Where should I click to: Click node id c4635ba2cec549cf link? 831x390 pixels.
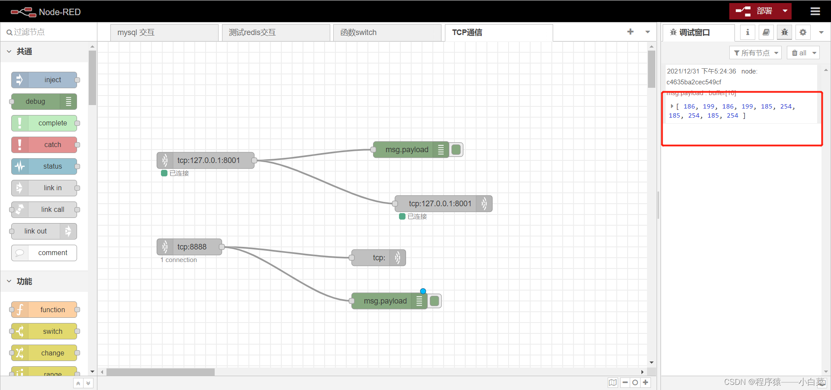(694, 82)
